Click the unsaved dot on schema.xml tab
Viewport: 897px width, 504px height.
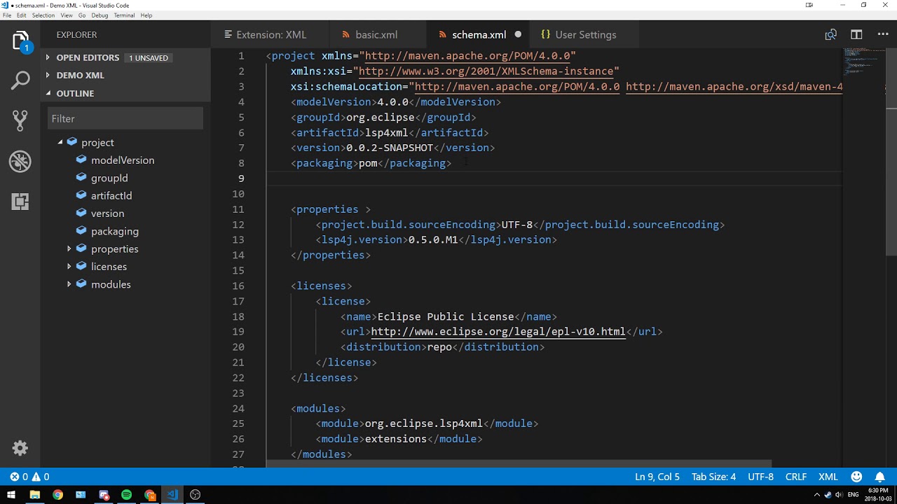tap(518, 34)
